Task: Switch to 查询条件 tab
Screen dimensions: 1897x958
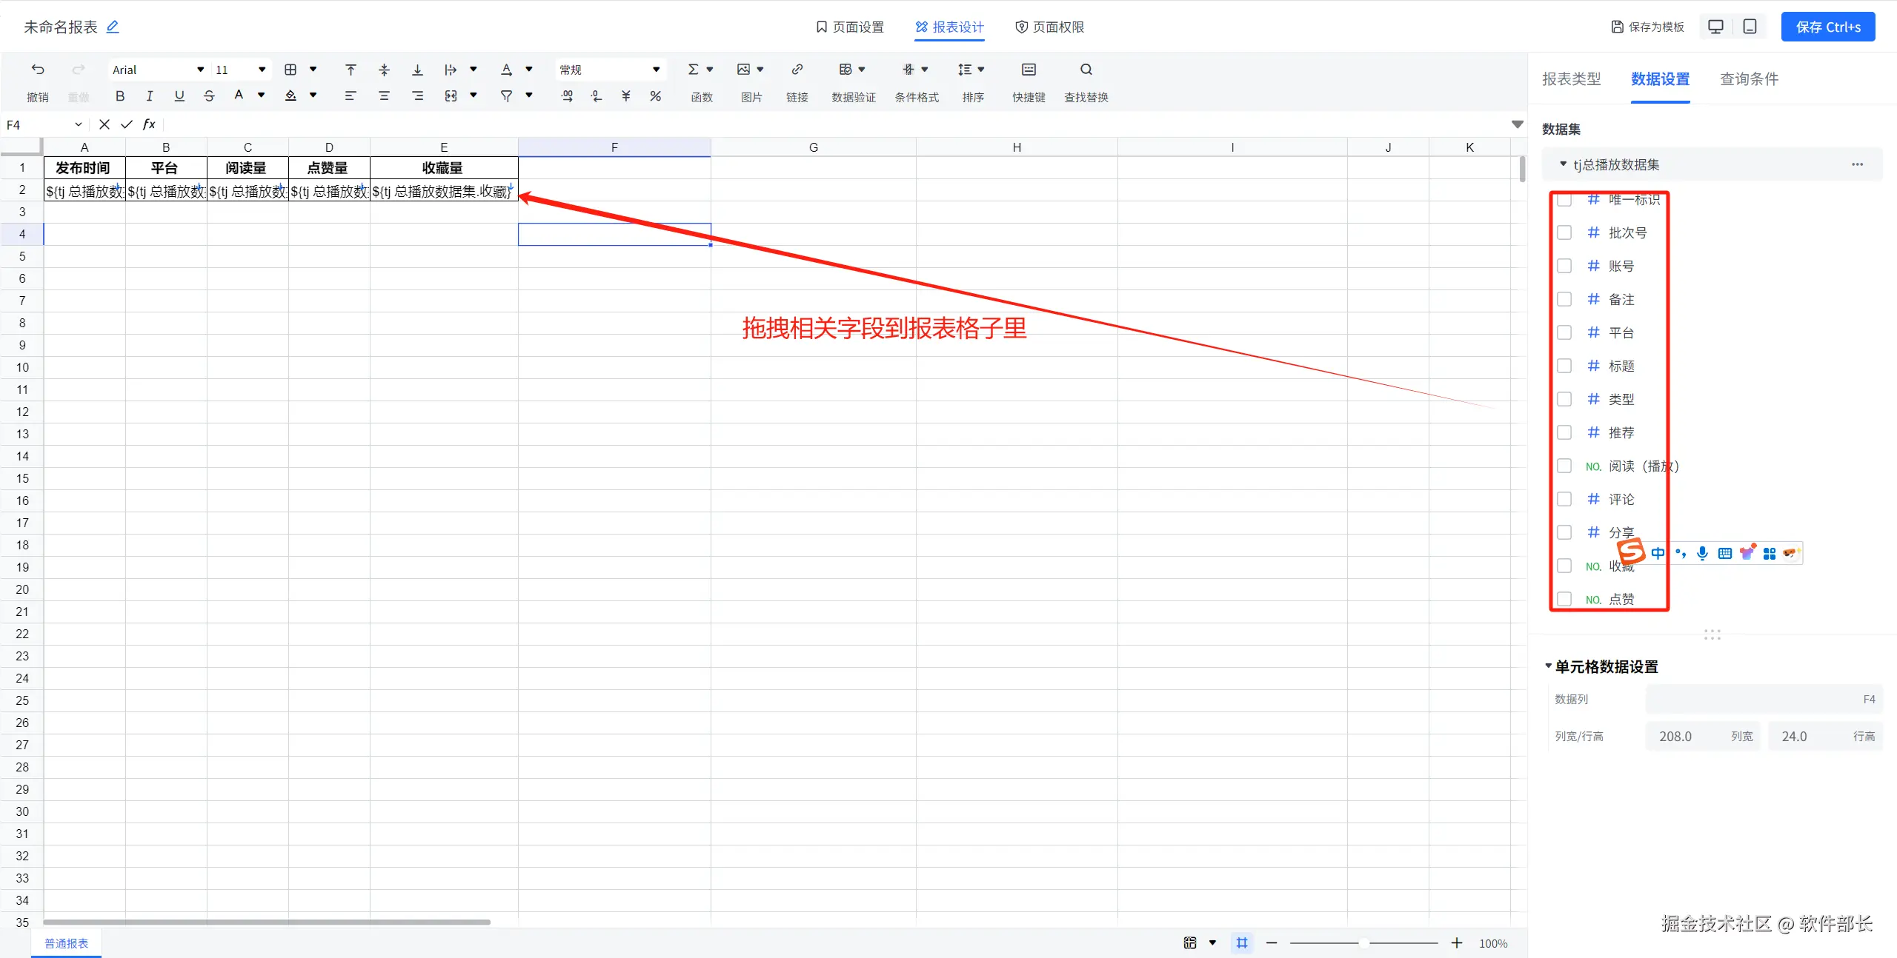Action: coord(1749,79)
